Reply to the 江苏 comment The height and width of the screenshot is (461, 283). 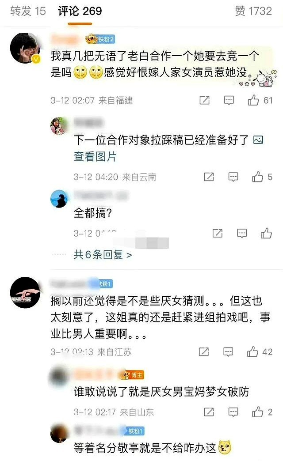[228, 351]
